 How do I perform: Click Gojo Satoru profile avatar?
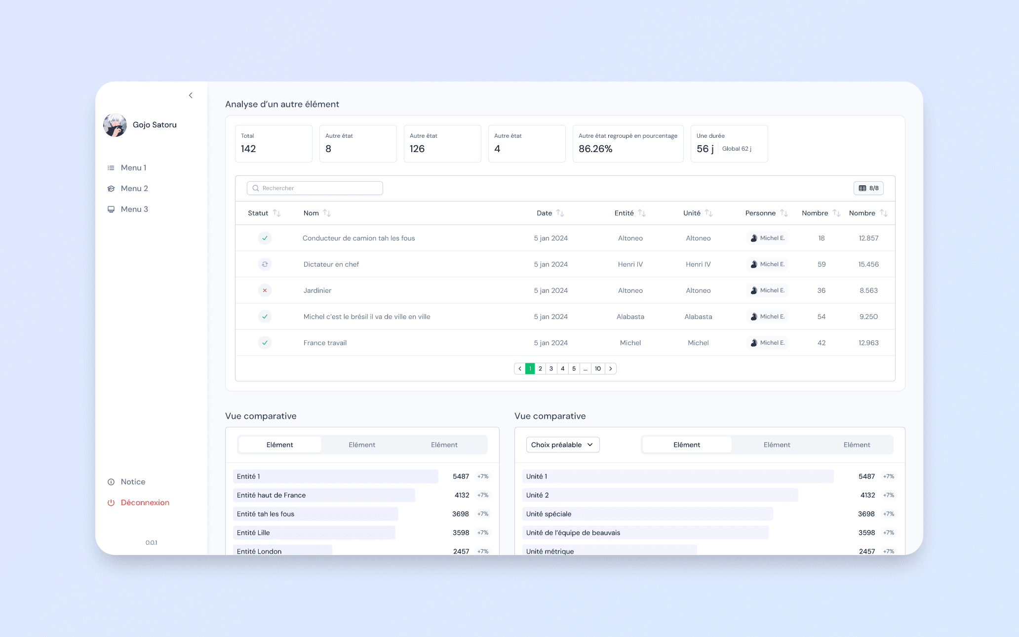(x=115, y=125)
